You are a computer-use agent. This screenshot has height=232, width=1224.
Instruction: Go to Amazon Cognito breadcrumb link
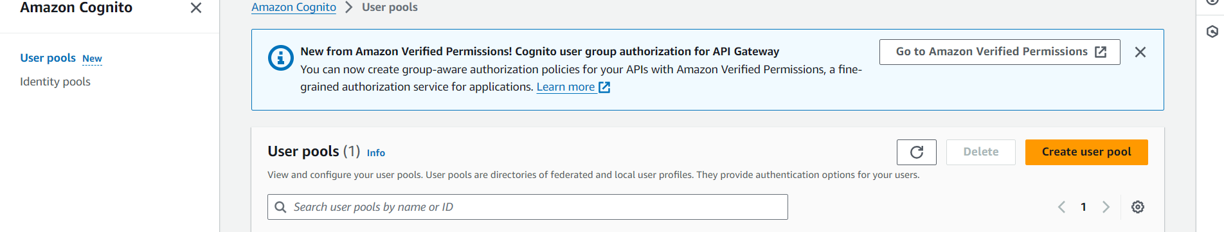pyautogui.click(x=294, y=7)
